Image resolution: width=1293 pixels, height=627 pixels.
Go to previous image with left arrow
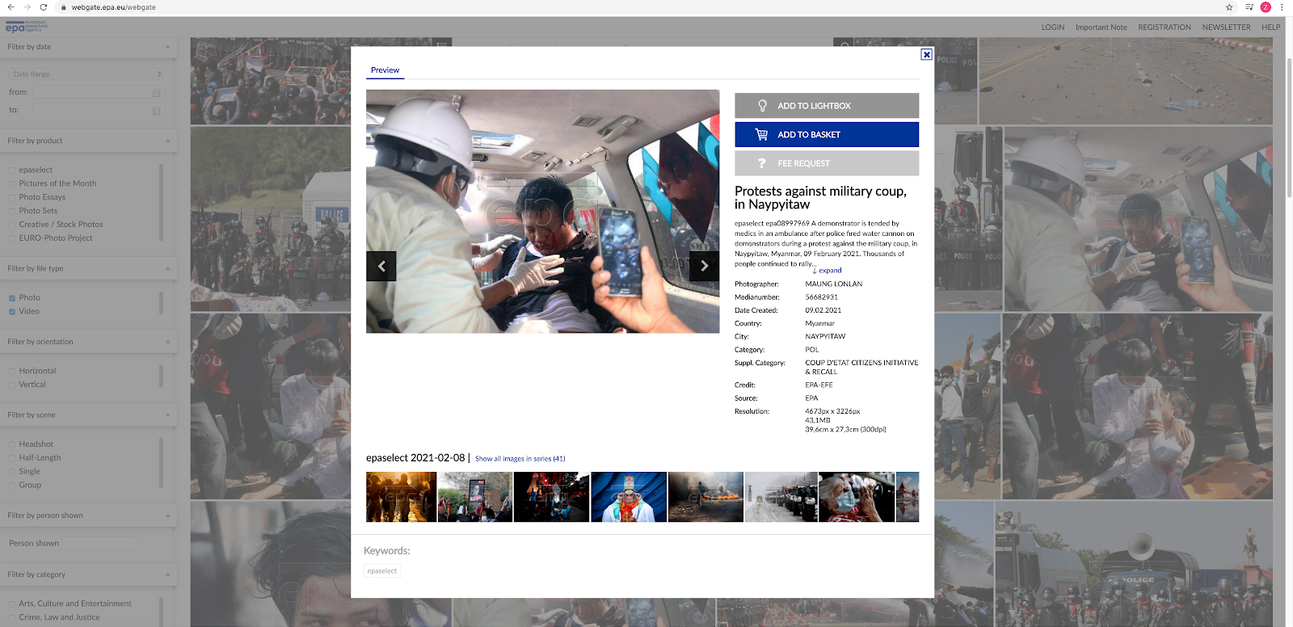point(381,266)
